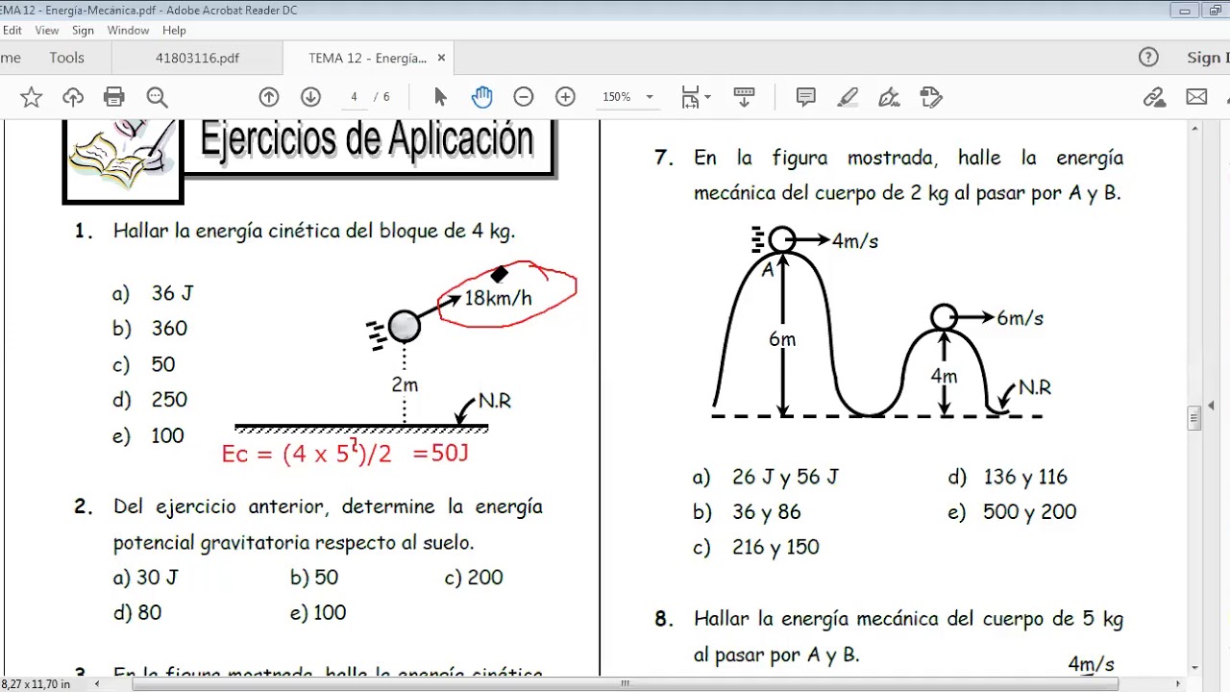This screenshot has width=1230, height=692.
Task: Click the vertical scrollbar up arrow
Action: pos(1194,128)
